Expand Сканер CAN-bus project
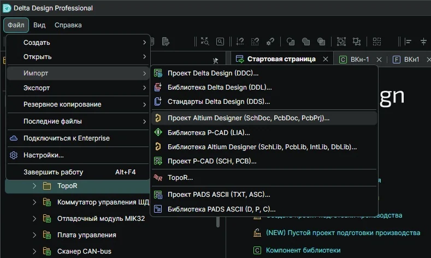 click(x=34, y=251)
